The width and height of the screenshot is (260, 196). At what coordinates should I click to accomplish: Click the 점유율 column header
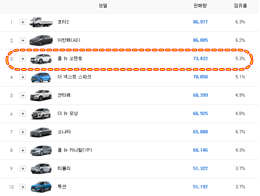240,5
